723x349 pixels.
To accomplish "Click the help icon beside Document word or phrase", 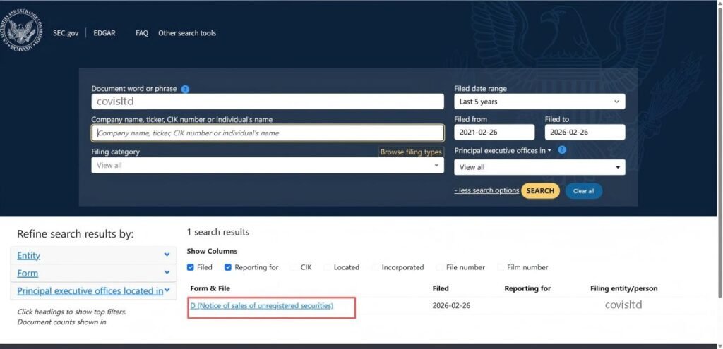I will [185, 90].
